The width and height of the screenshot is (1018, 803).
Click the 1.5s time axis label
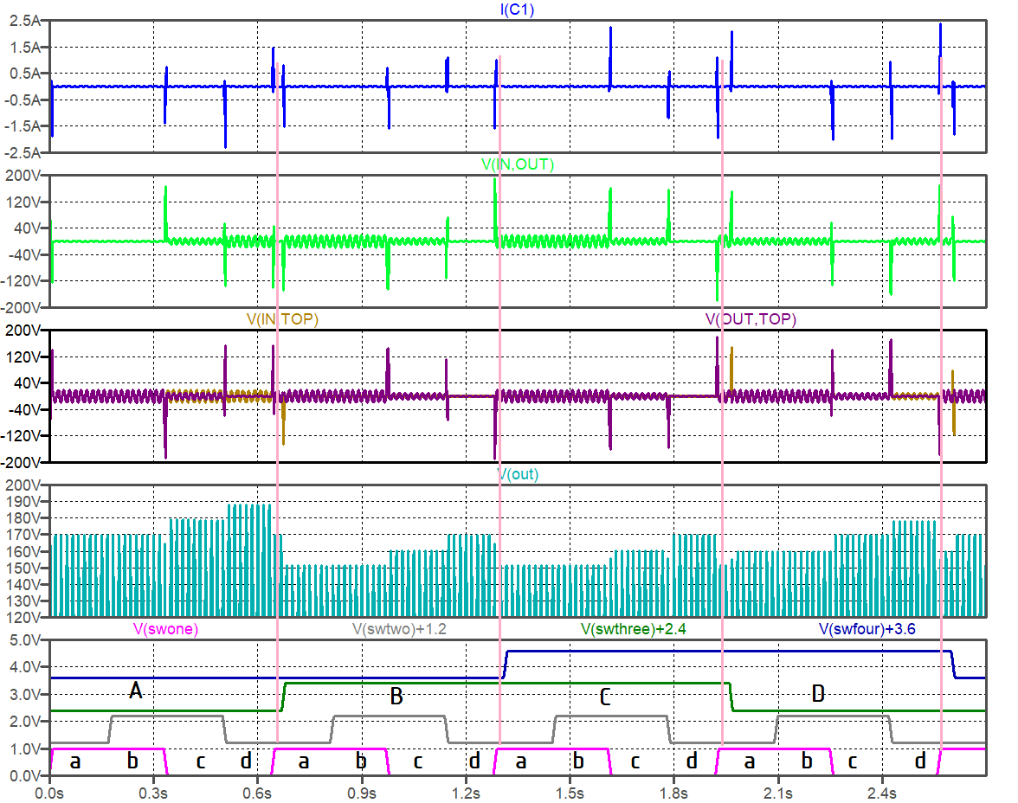570,793
